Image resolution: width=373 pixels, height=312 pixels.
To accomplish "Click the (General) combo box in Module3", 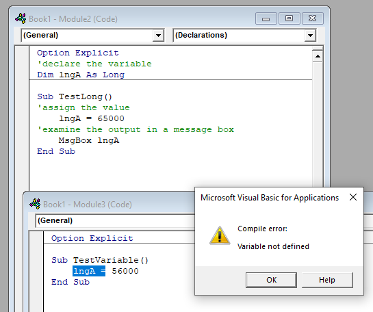I will tap(116, 221).
